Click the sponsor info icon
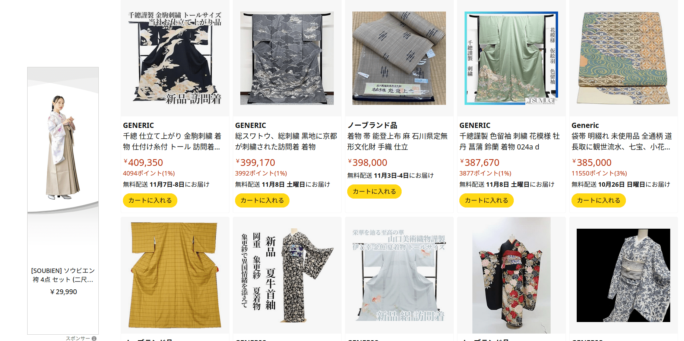684x341 pixels. click(x=94, y=338)
